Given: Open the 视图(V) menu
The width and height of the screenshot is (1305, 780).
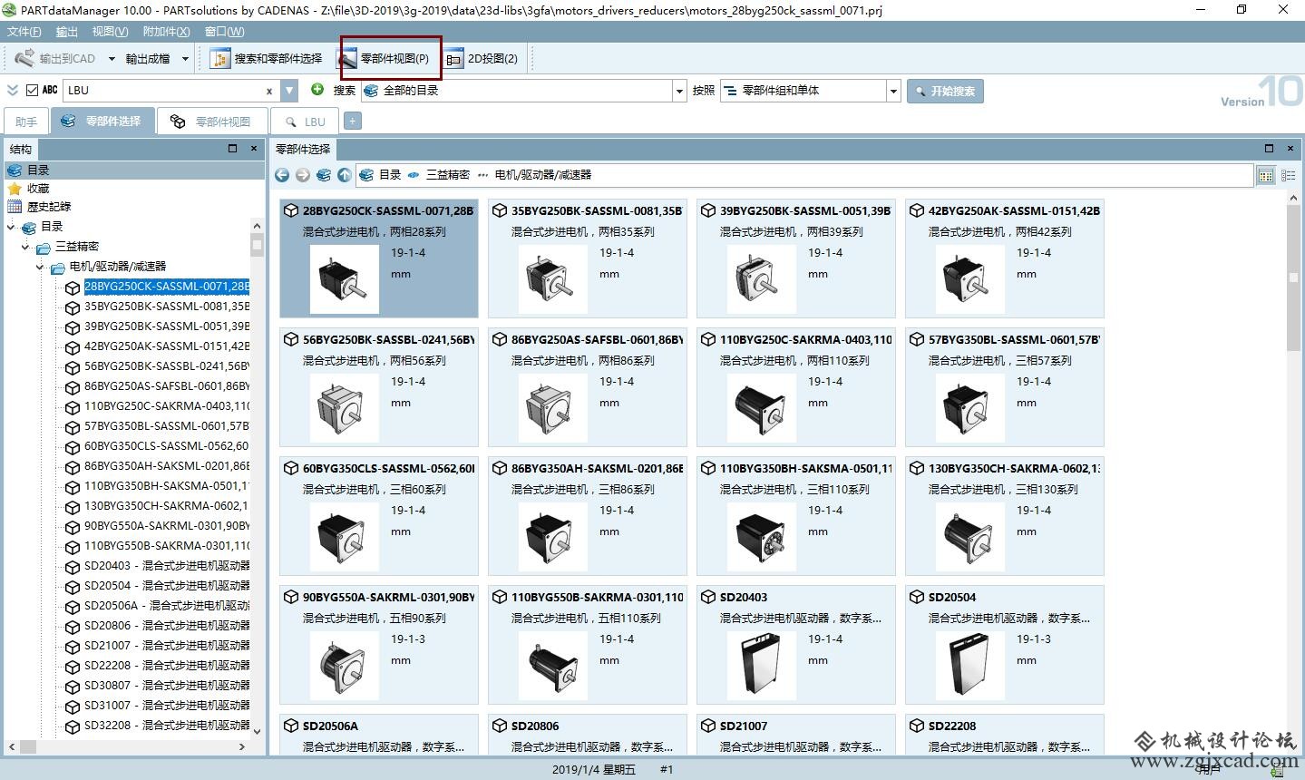Looking at the screenshot, I should [x=110, y=32].
